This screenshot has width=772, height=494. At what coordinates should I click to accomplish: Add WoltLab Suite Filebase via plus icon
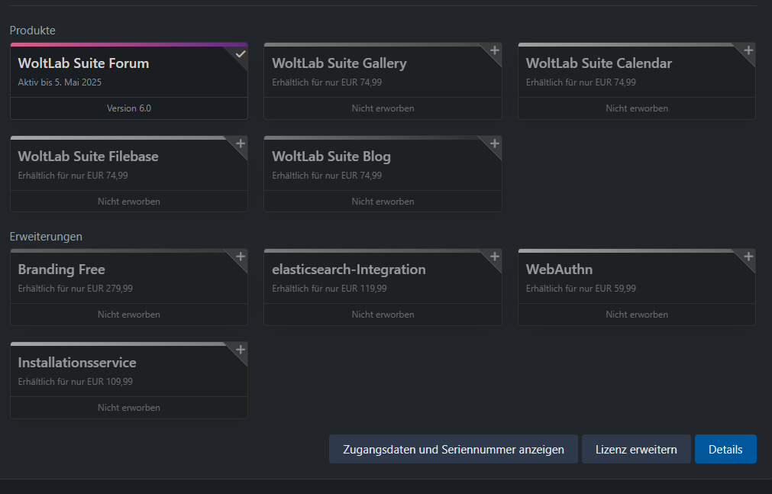(240, 144)
